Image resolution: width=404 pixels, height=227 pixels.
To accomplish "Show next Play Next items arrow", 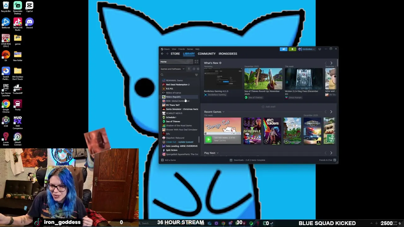I will [331, 153].
